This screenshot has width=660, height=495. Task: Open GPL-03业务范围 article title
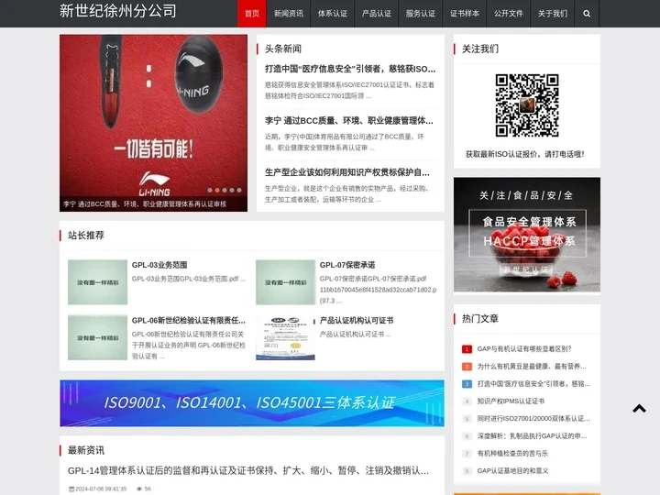[159, 265]
